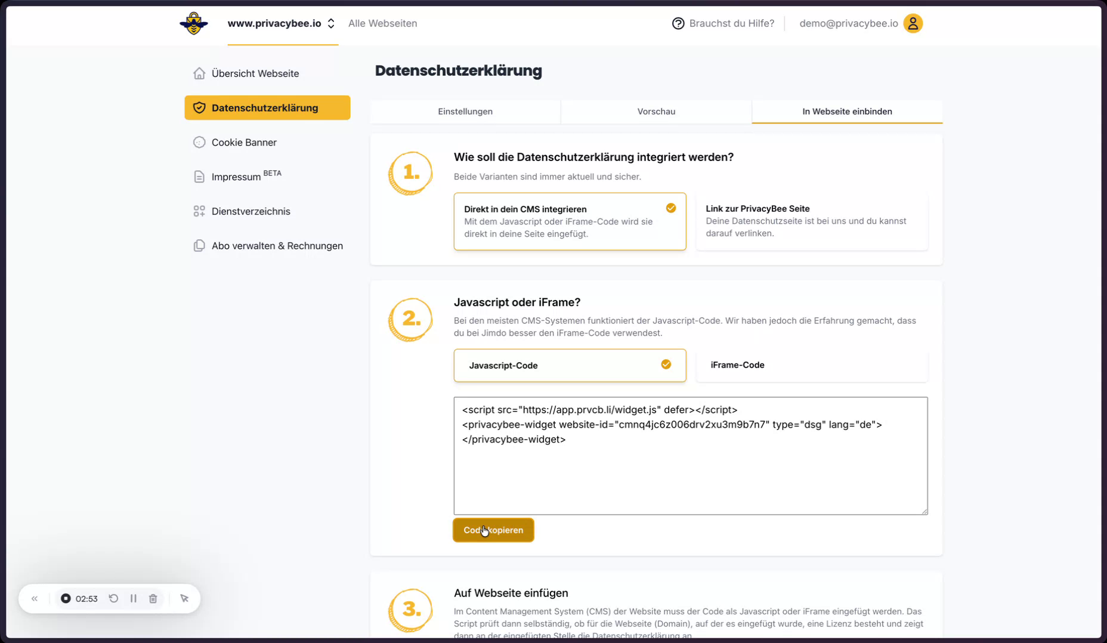Viewport: 1107px width, 643px height.
Task: Select the In Webseite einbinden tab
Action: [847, 112]
